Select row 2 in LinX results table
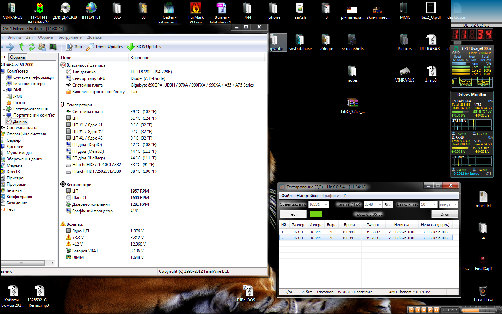The width and height of the screenshot is (502, 314). [366, 238]
